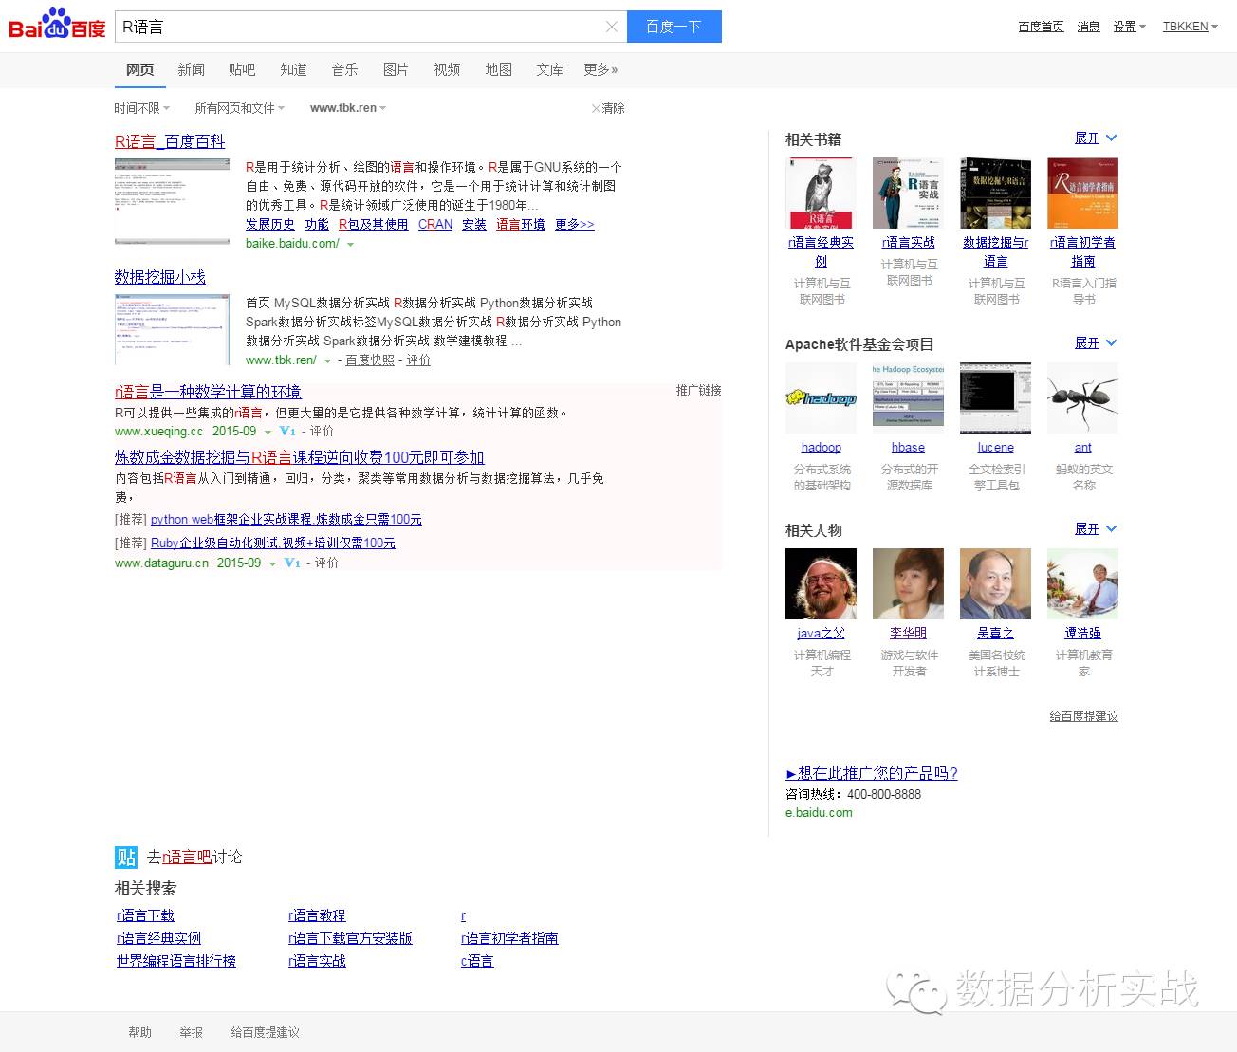Viewport: 1237px width, 1052px height.
Task: Open the 时间不限 time filter dropdown
Action: click(x=142, y=108)
